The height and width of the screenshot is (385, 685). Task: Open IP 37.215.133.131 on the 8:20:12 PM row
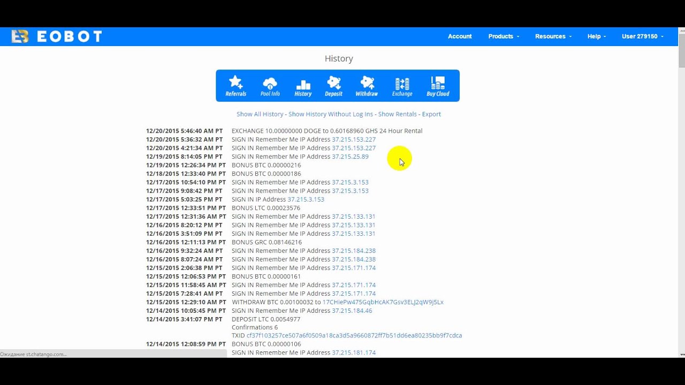[x=354, y=225]
